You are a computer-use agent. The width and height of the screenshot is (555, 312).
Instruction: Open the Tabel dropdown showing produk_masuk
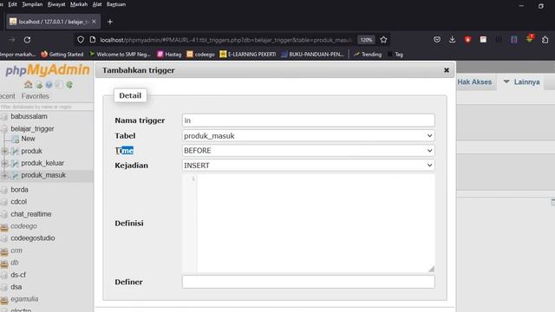click(309, 136)
